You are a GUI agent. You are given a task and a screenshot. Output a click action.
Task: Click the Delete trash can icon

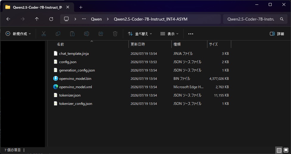tap(115, 34)
